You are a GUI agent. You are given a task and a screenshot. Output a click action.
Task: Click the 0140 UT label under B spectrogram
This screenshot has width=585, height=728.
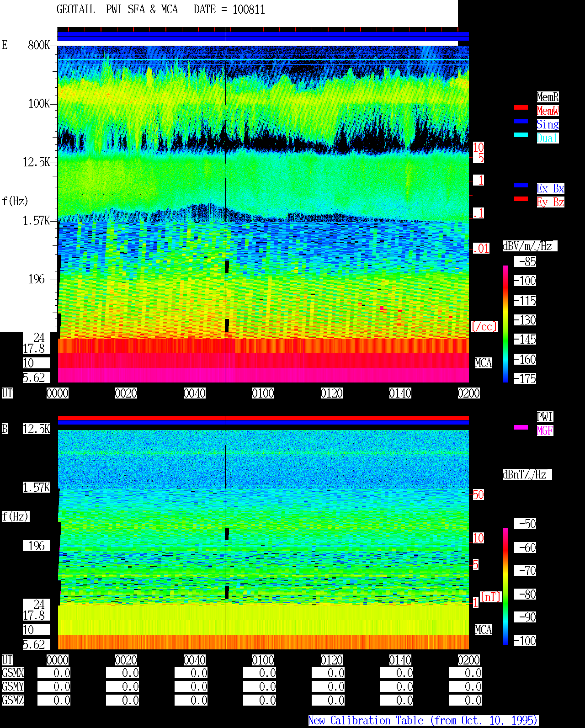pos(400,660)
